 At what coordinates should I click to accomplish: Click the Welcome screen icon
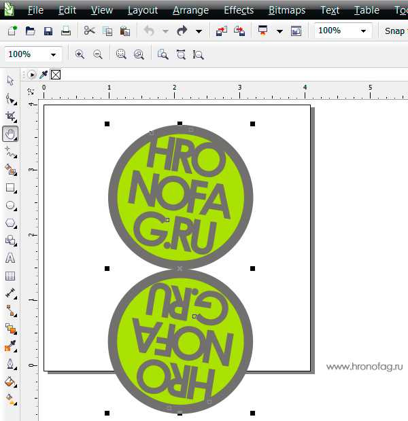pos(296,31)
